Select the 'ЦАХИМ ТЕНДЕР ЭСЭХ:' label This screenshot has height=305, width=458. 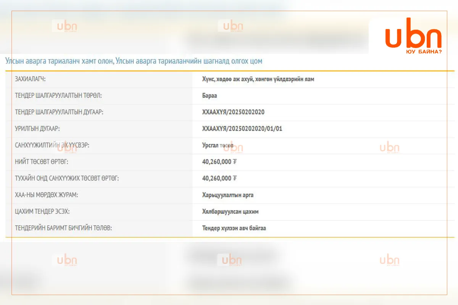coord(42,212)
